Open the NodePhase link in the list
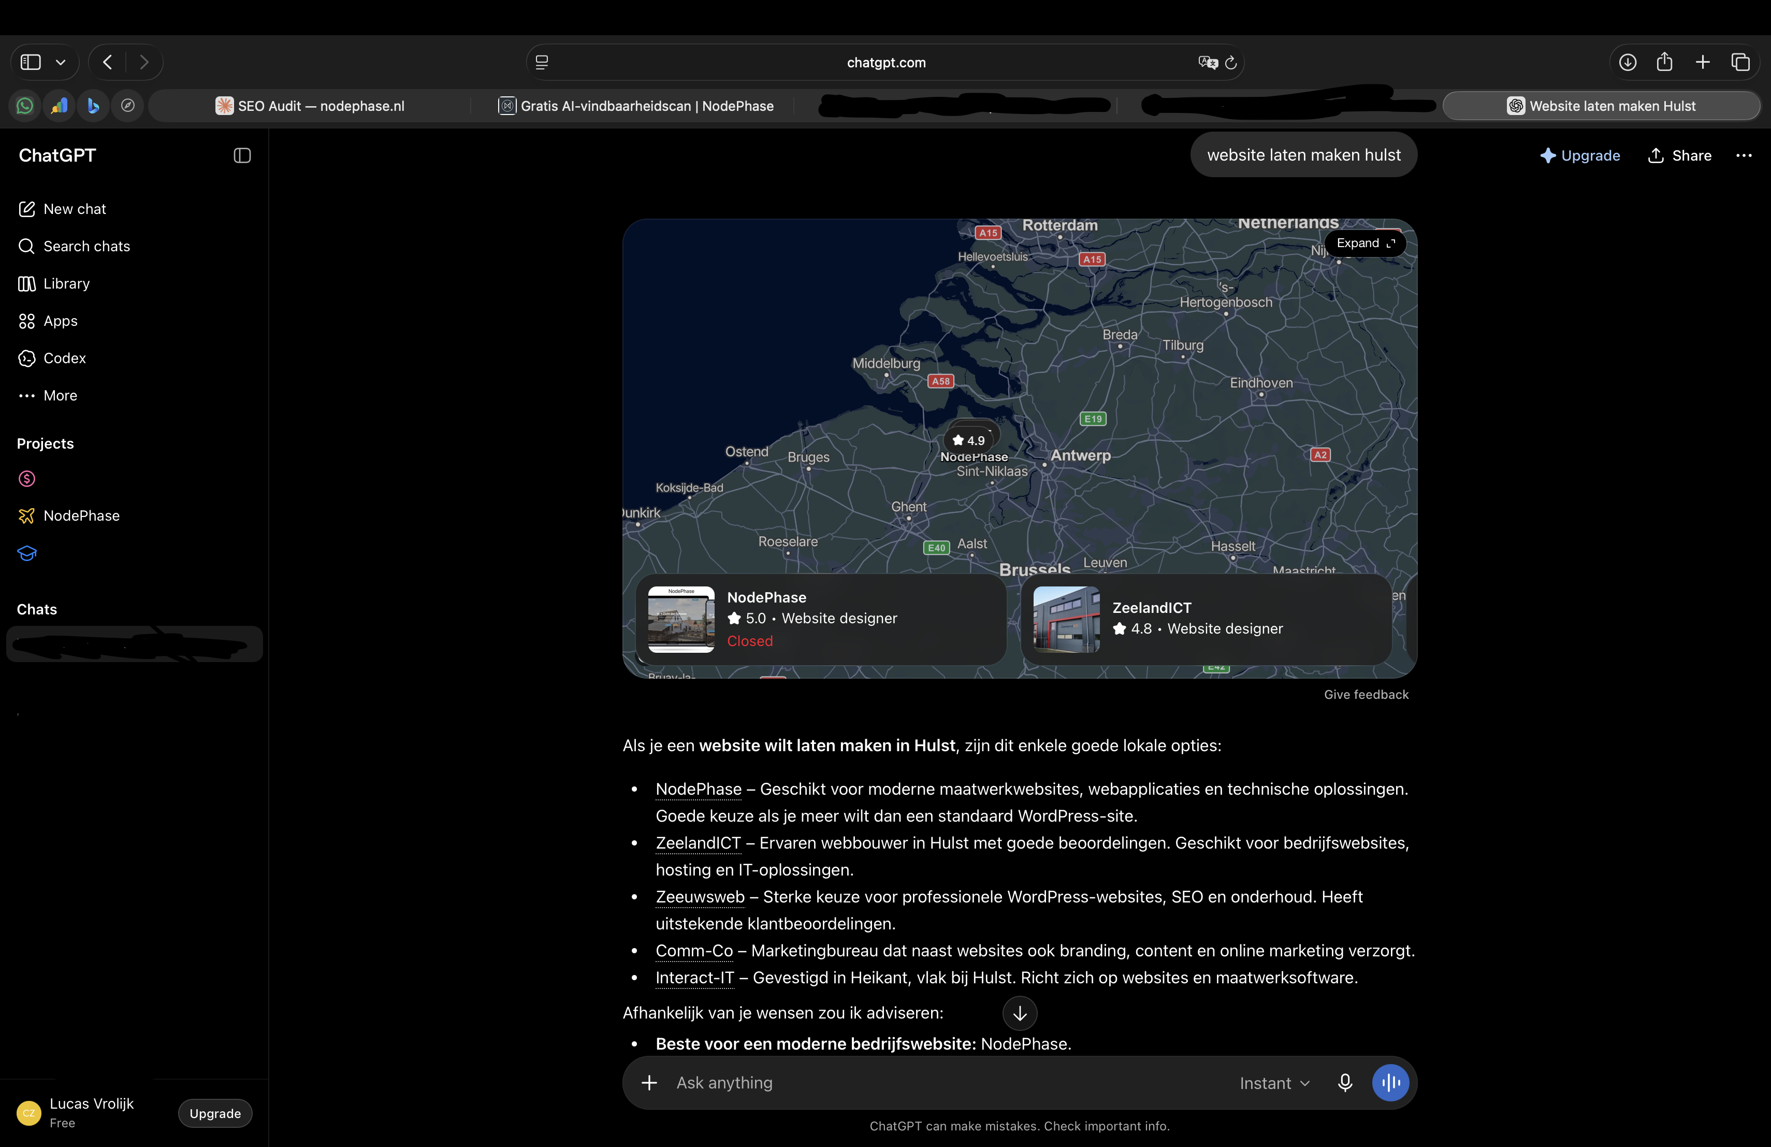Viewport: 1771px width, 1147px height. [x=698, y=789]
